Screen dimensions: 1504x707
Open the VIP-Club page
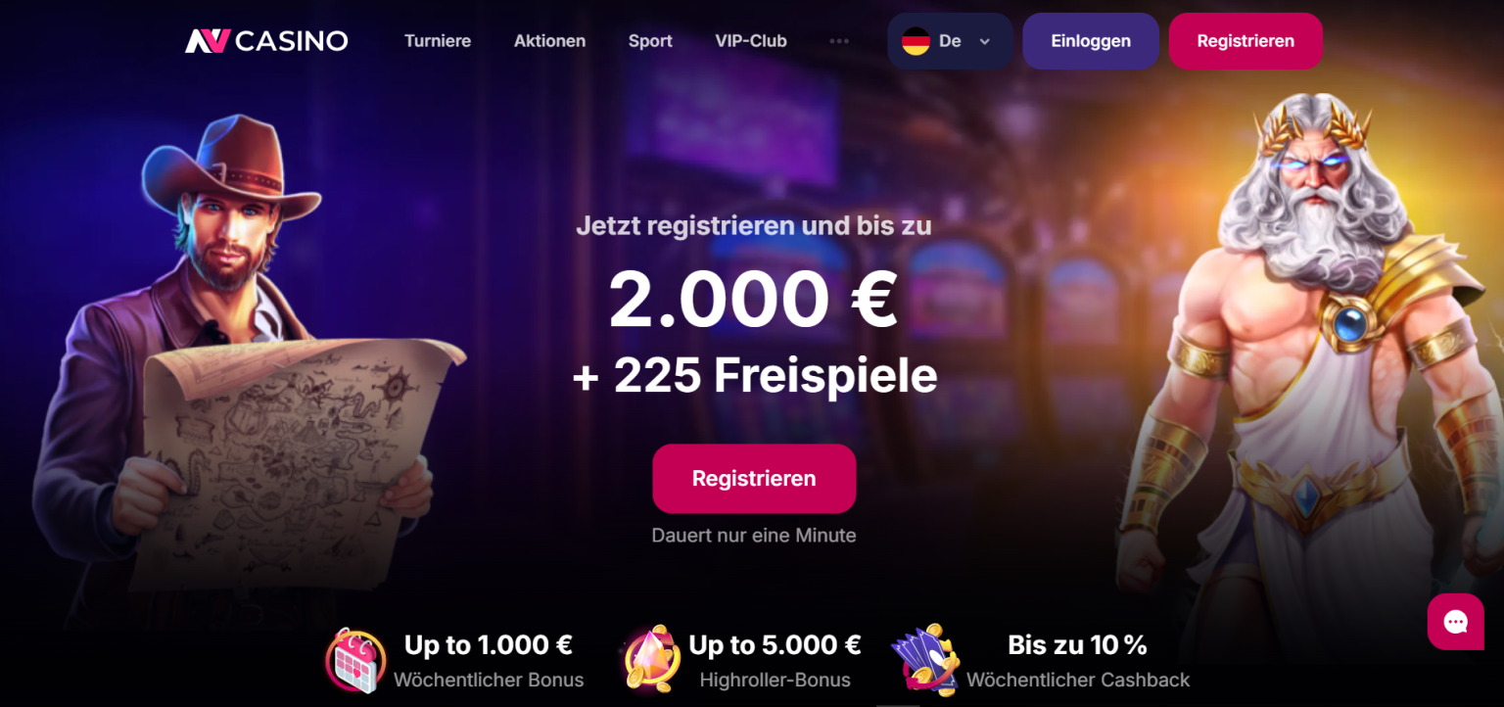point(751,41)
